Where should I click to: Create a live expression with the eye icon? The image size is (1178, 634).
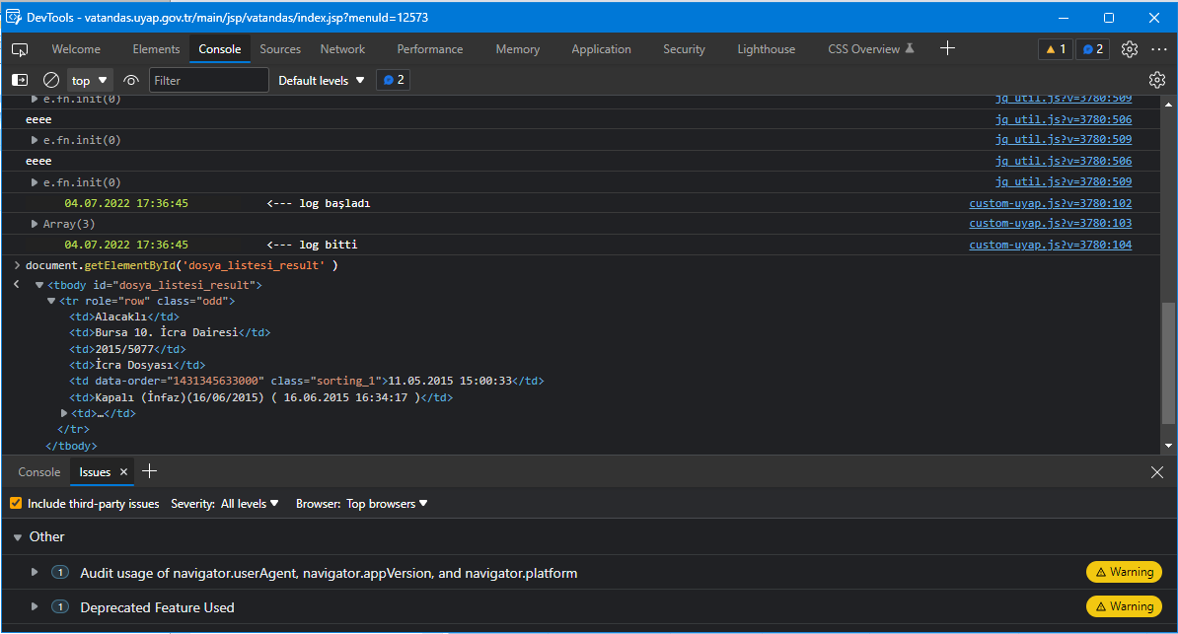click(130, 81)
